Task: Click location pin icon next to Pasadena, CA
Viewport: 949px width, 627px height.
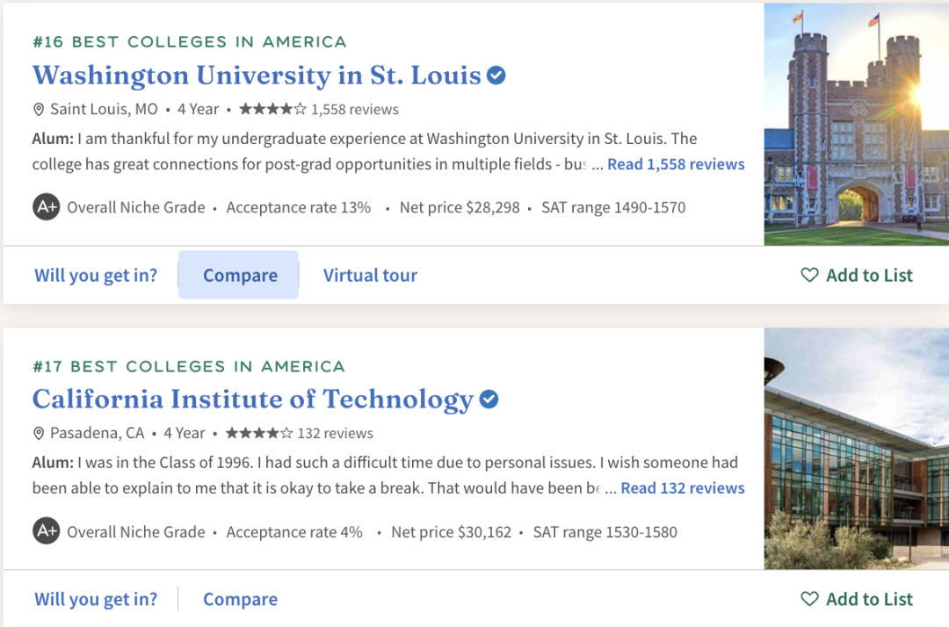Action: click(x=39, y=434)
